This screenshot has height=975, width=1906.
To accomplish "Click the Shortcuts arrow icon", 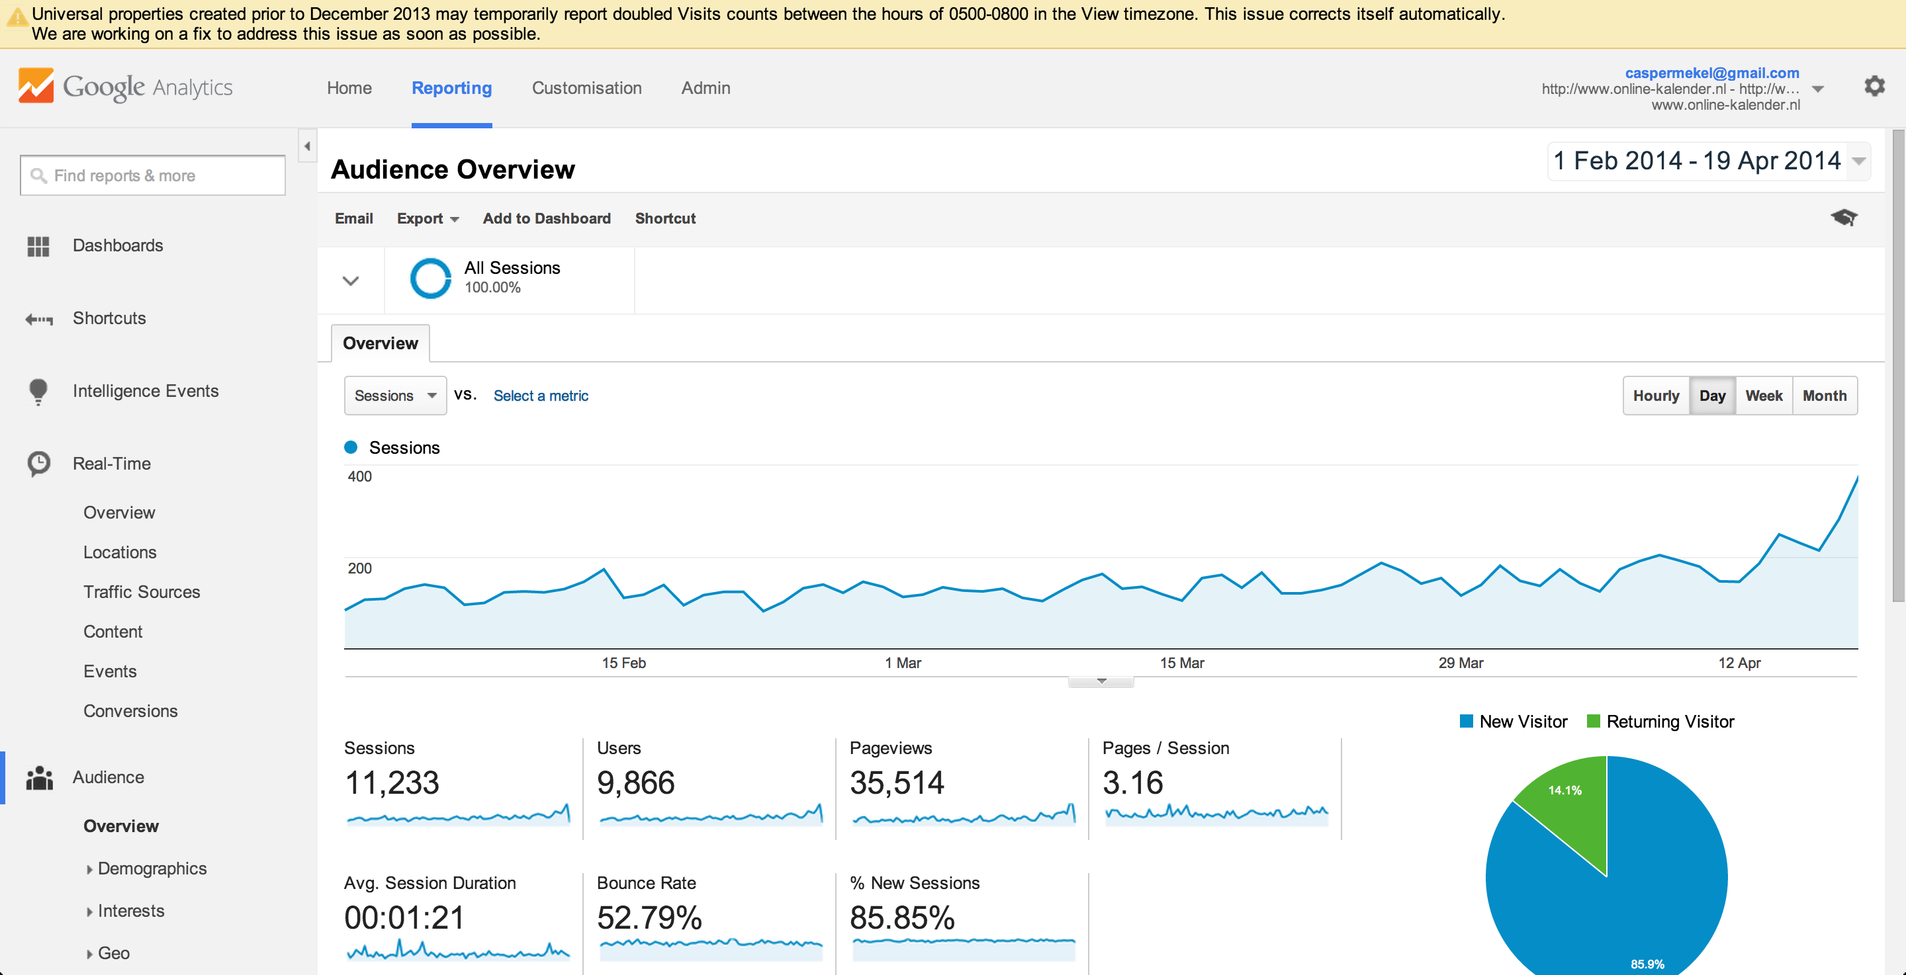I will pos(38,319).
